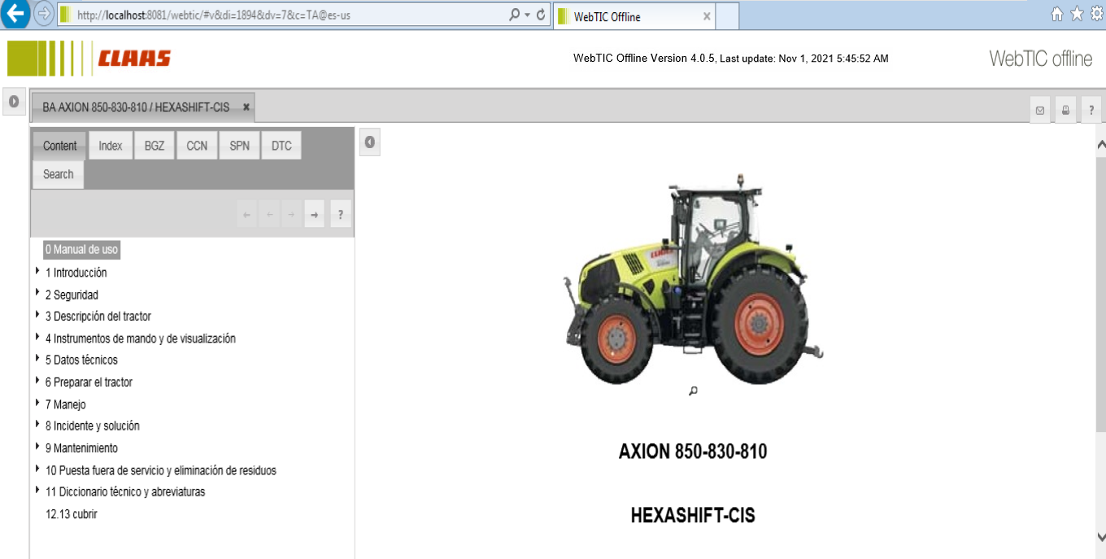Open the help question mark at top right
This screenshot has height=559, width=1106.
click(x=1091, y=110)
